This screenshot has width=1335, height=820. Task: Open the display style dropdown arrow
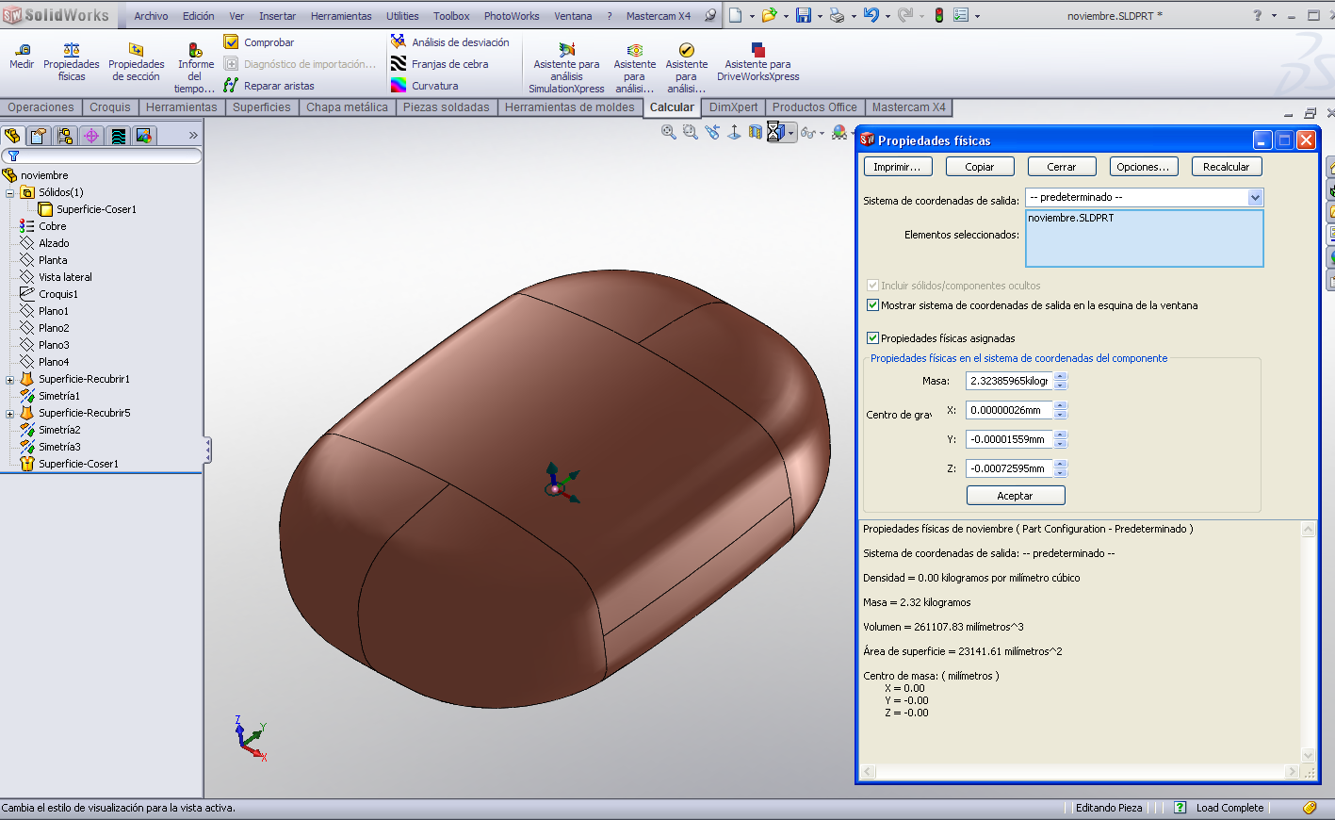point(791,133)
